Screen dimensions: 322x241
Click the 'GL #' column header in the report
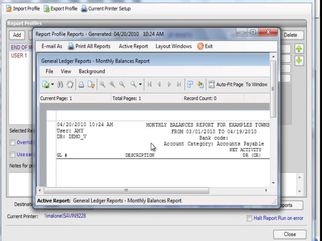pyautogui.click(x=62, y=155)
